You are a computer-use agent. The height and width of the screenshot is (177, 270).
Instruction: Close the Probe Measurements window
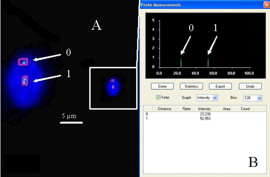point(267,4)
